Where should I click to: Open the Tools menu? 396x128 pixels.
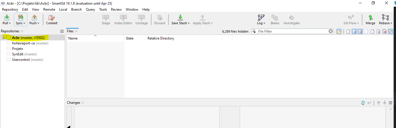tap(103, 9)
